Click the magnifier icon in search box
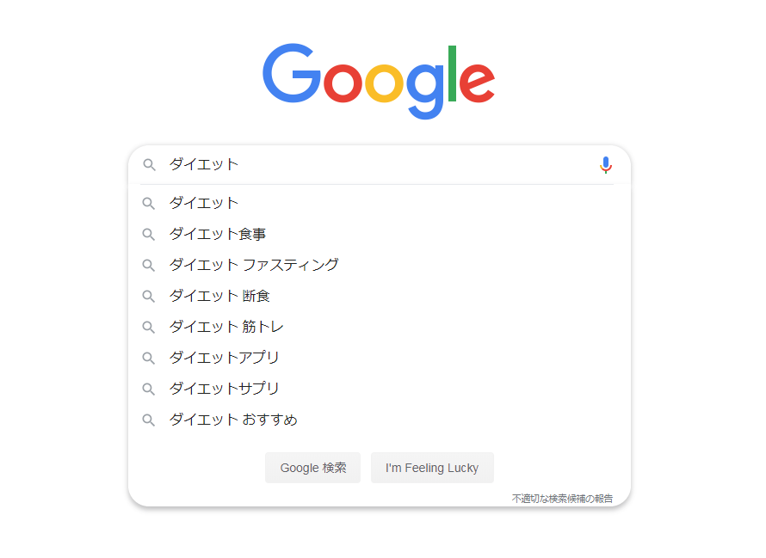This screenshot has width=766, height=558. (149, 165)
